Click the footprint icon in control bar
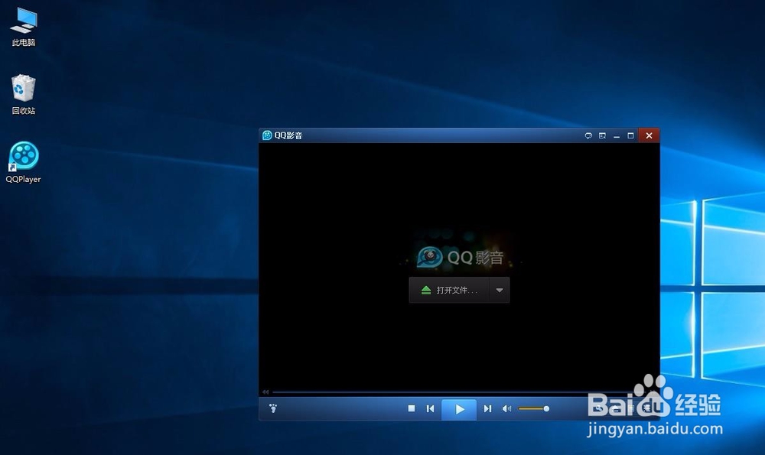Image resolution: width=765 pixels, height=455 pixels. tap(273, 408)
